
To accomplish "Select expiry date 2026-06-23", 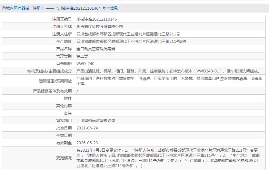I will 87,143.
